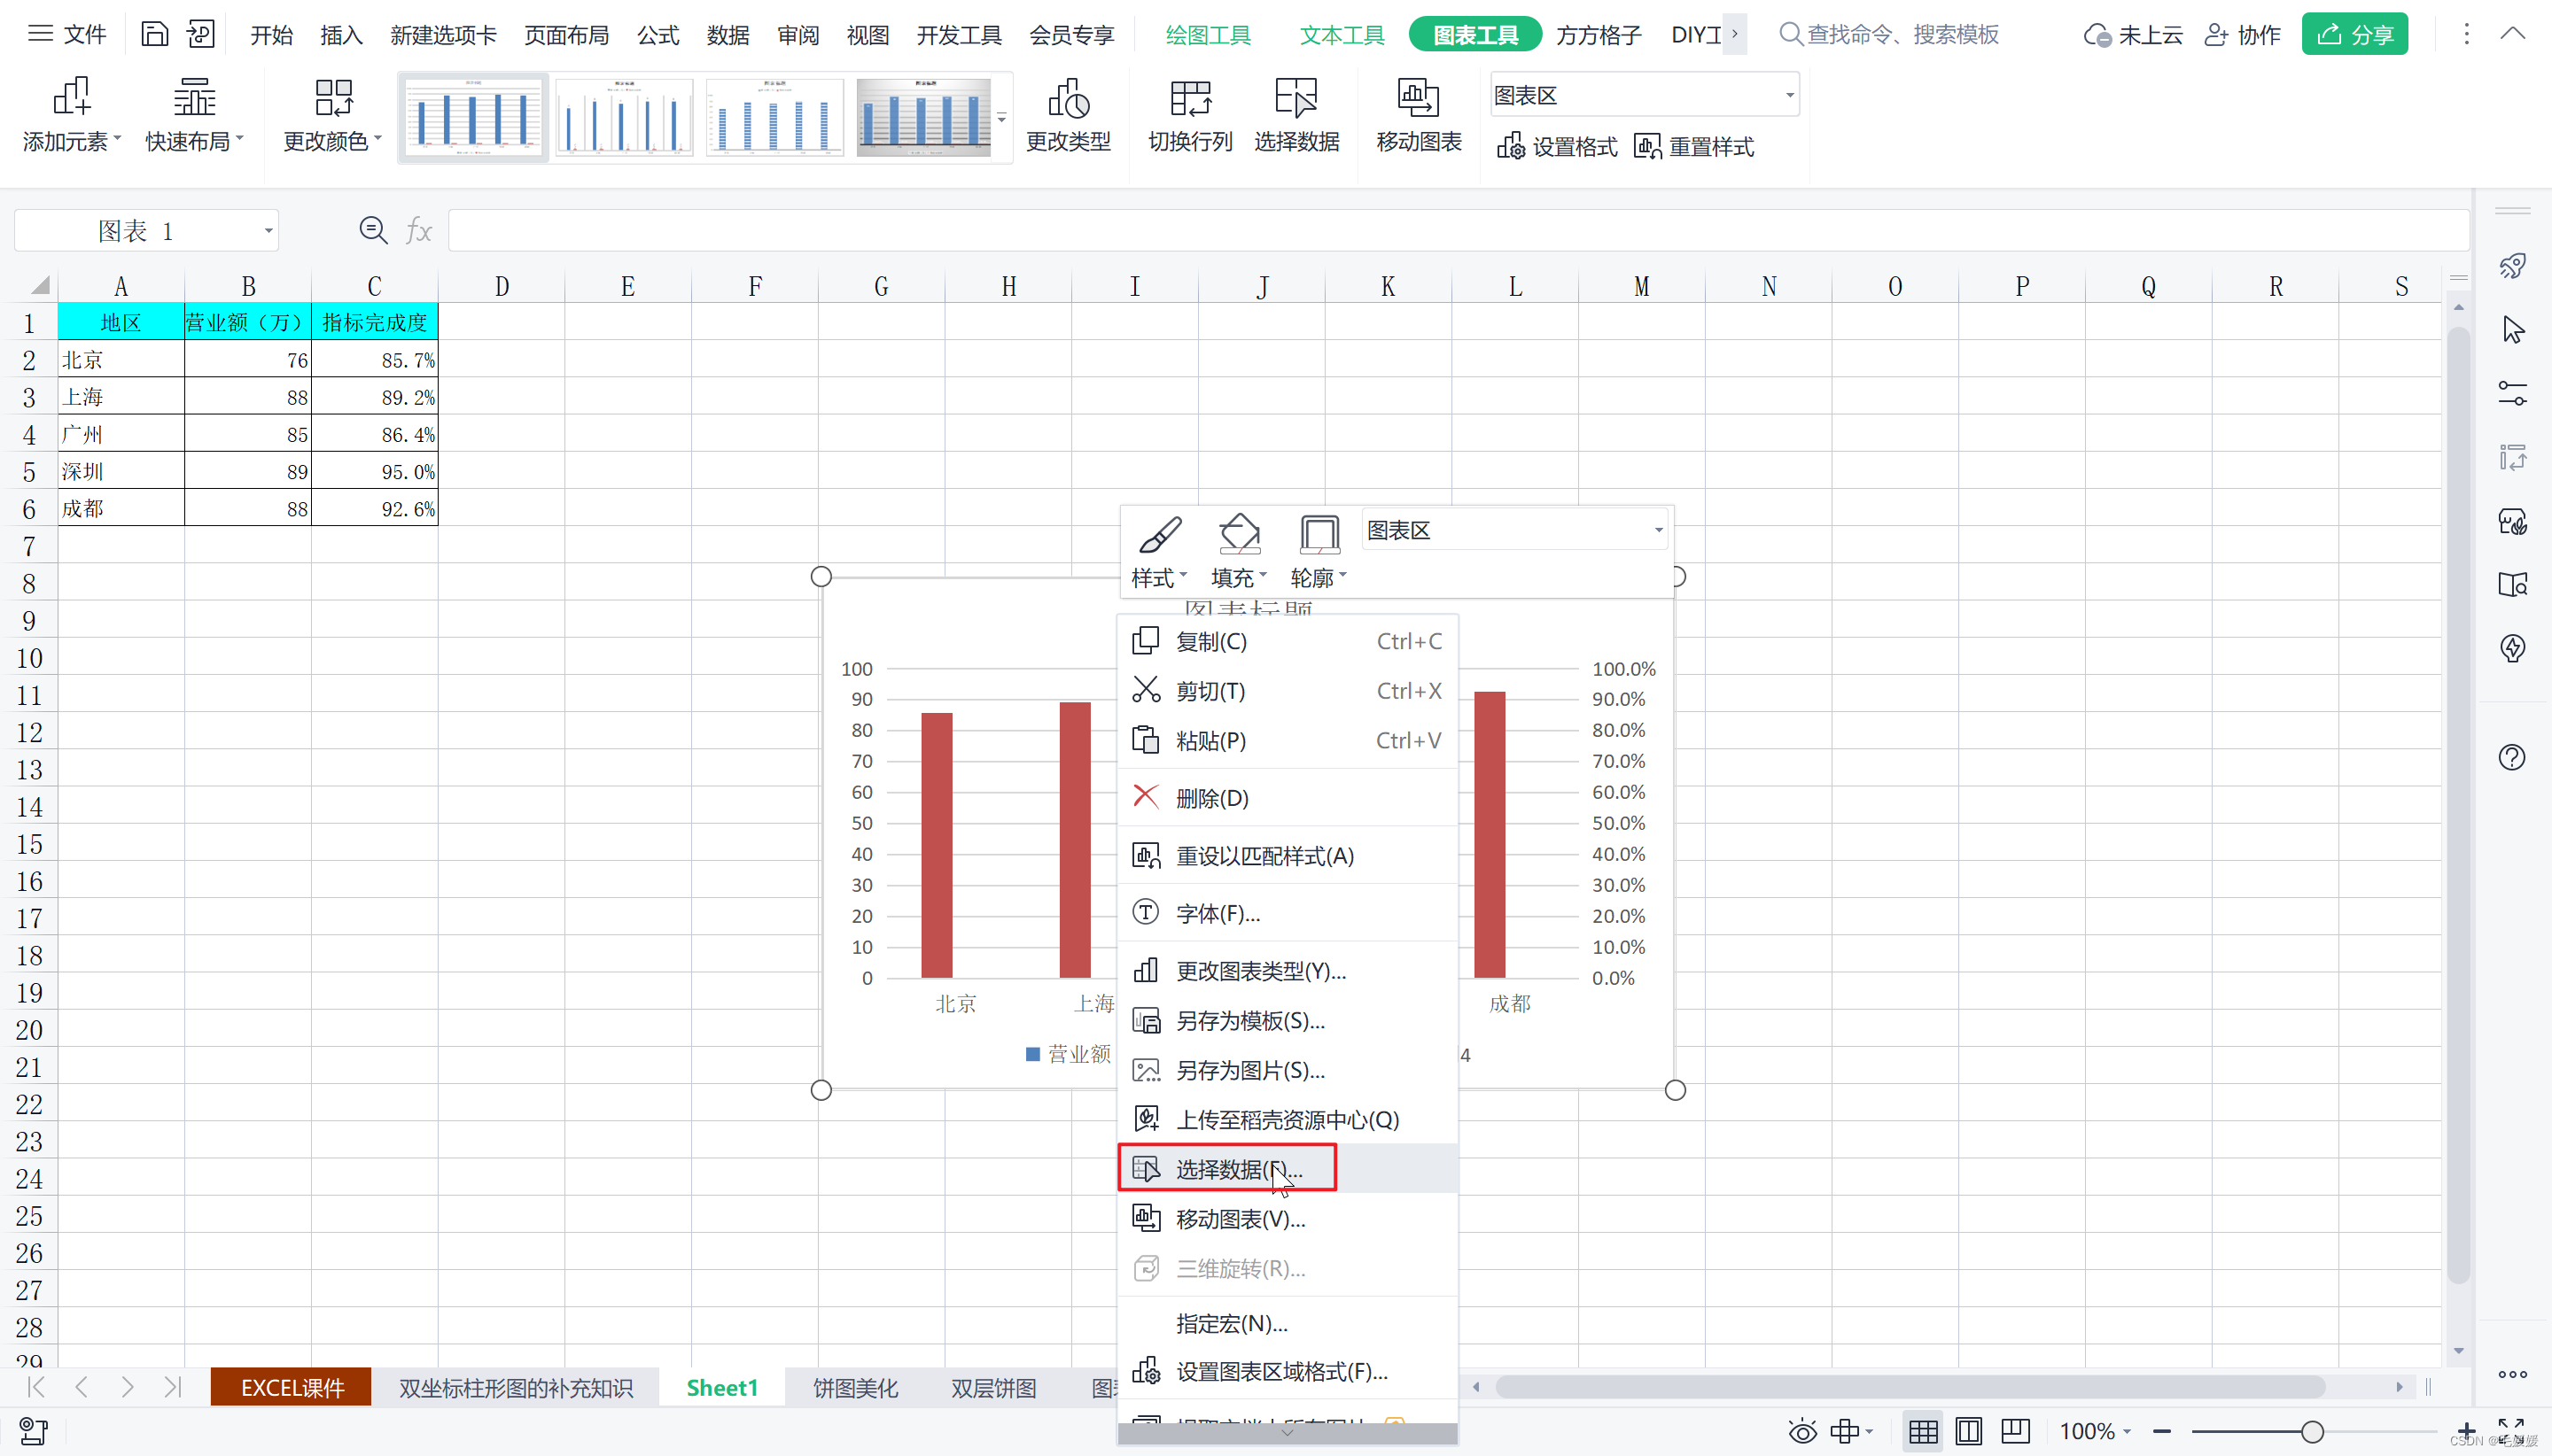
Task: Choose 选择数据(E) from the context menu
Action: click(x=1239, y=1169)
